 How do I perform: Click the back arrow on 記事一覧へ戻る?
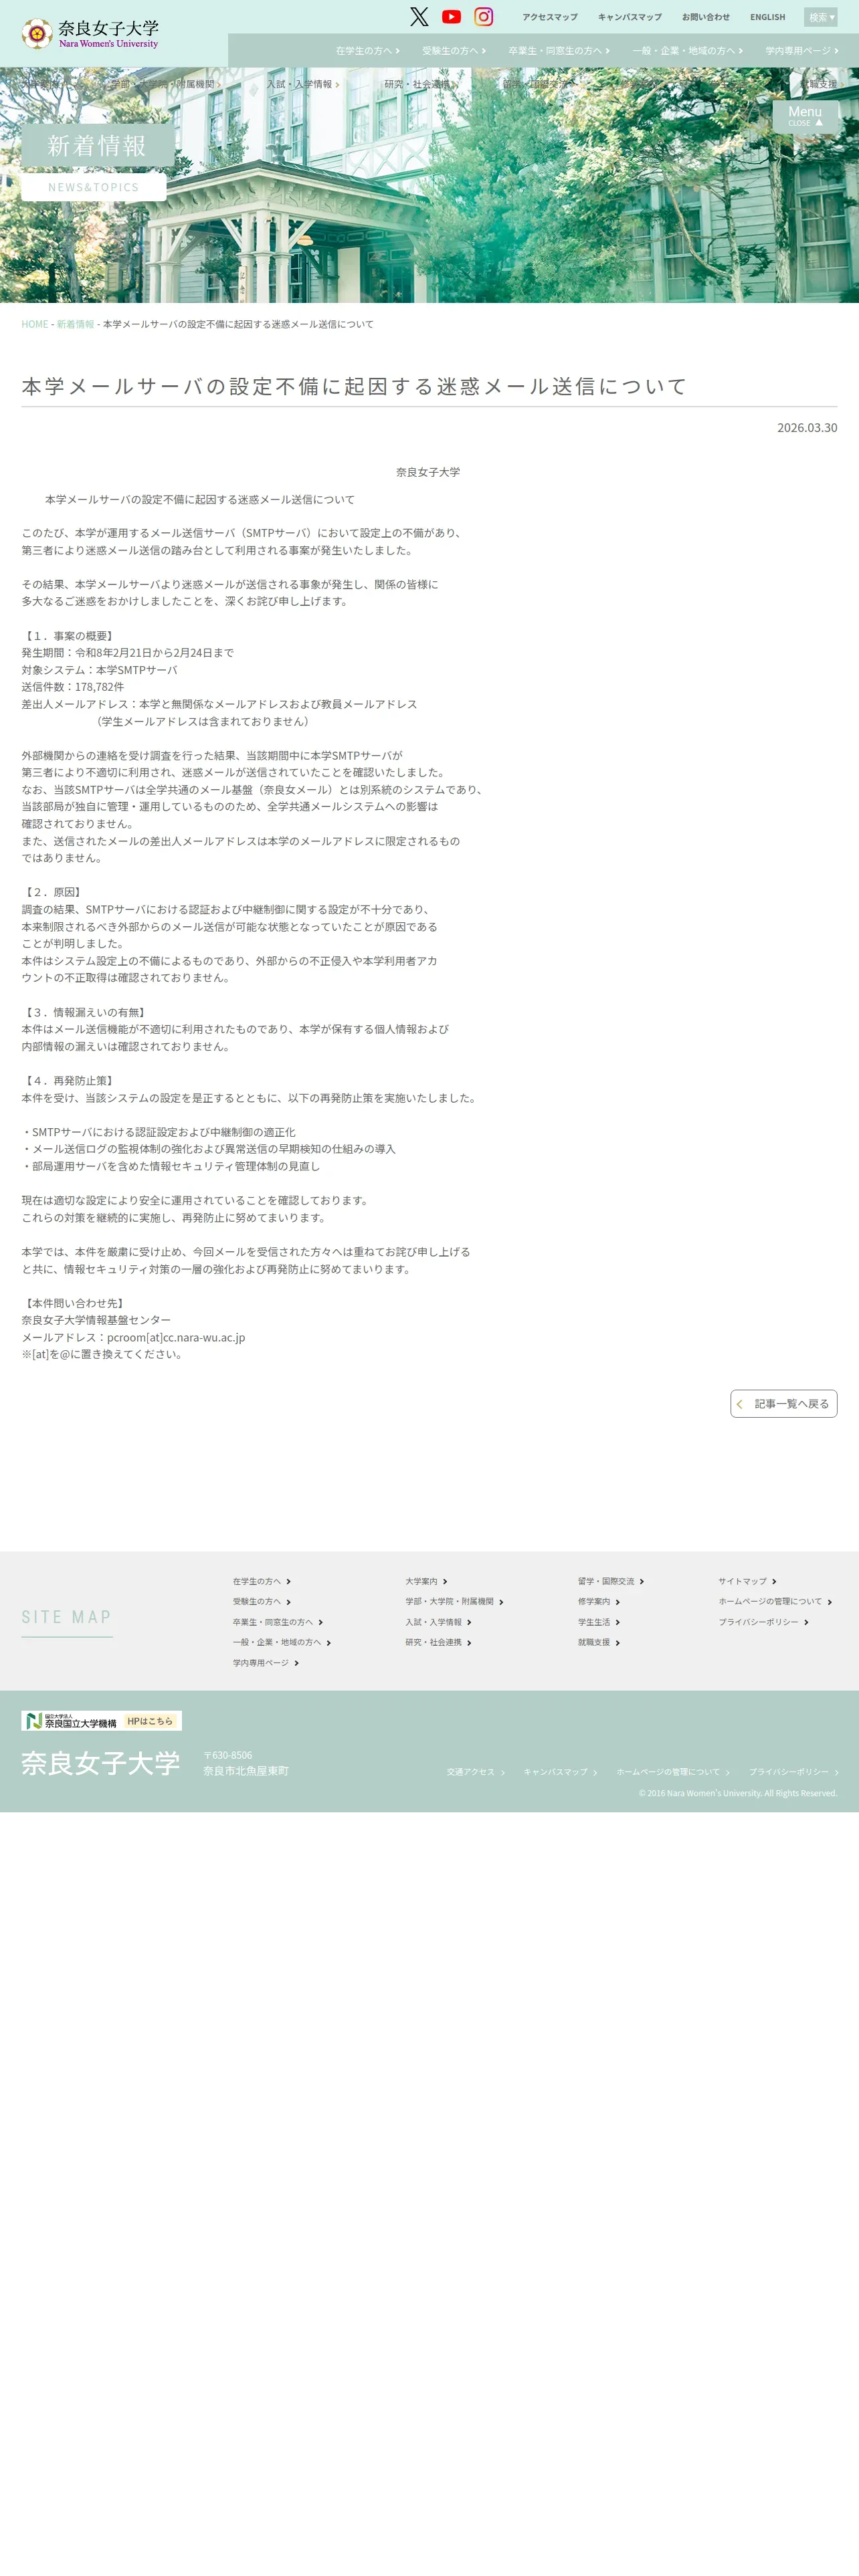(740, 1404)
